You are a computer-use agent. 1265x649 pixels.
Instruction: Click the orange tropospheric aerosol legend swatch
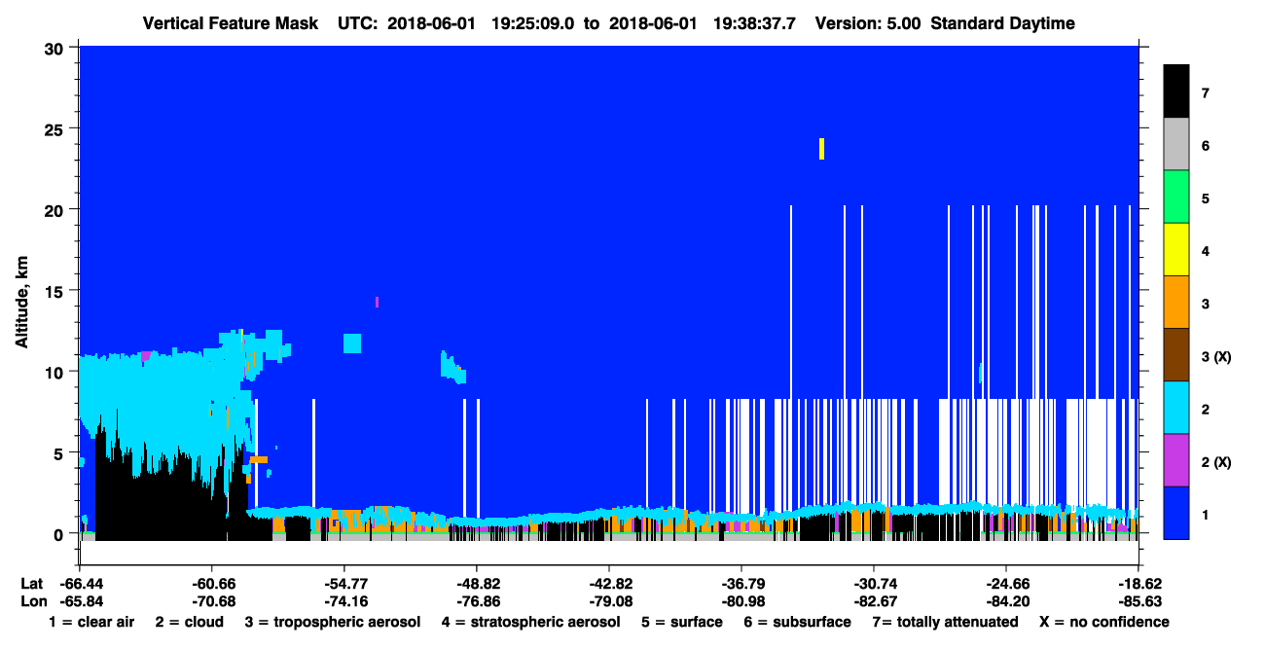pyautogui.click(x=1176, y=303)
